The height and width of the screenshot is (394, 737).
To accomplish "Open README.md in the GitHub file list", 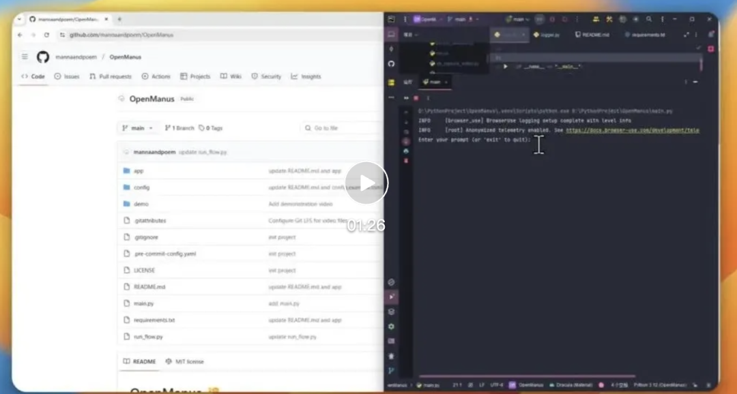I will tap(149, 287).
